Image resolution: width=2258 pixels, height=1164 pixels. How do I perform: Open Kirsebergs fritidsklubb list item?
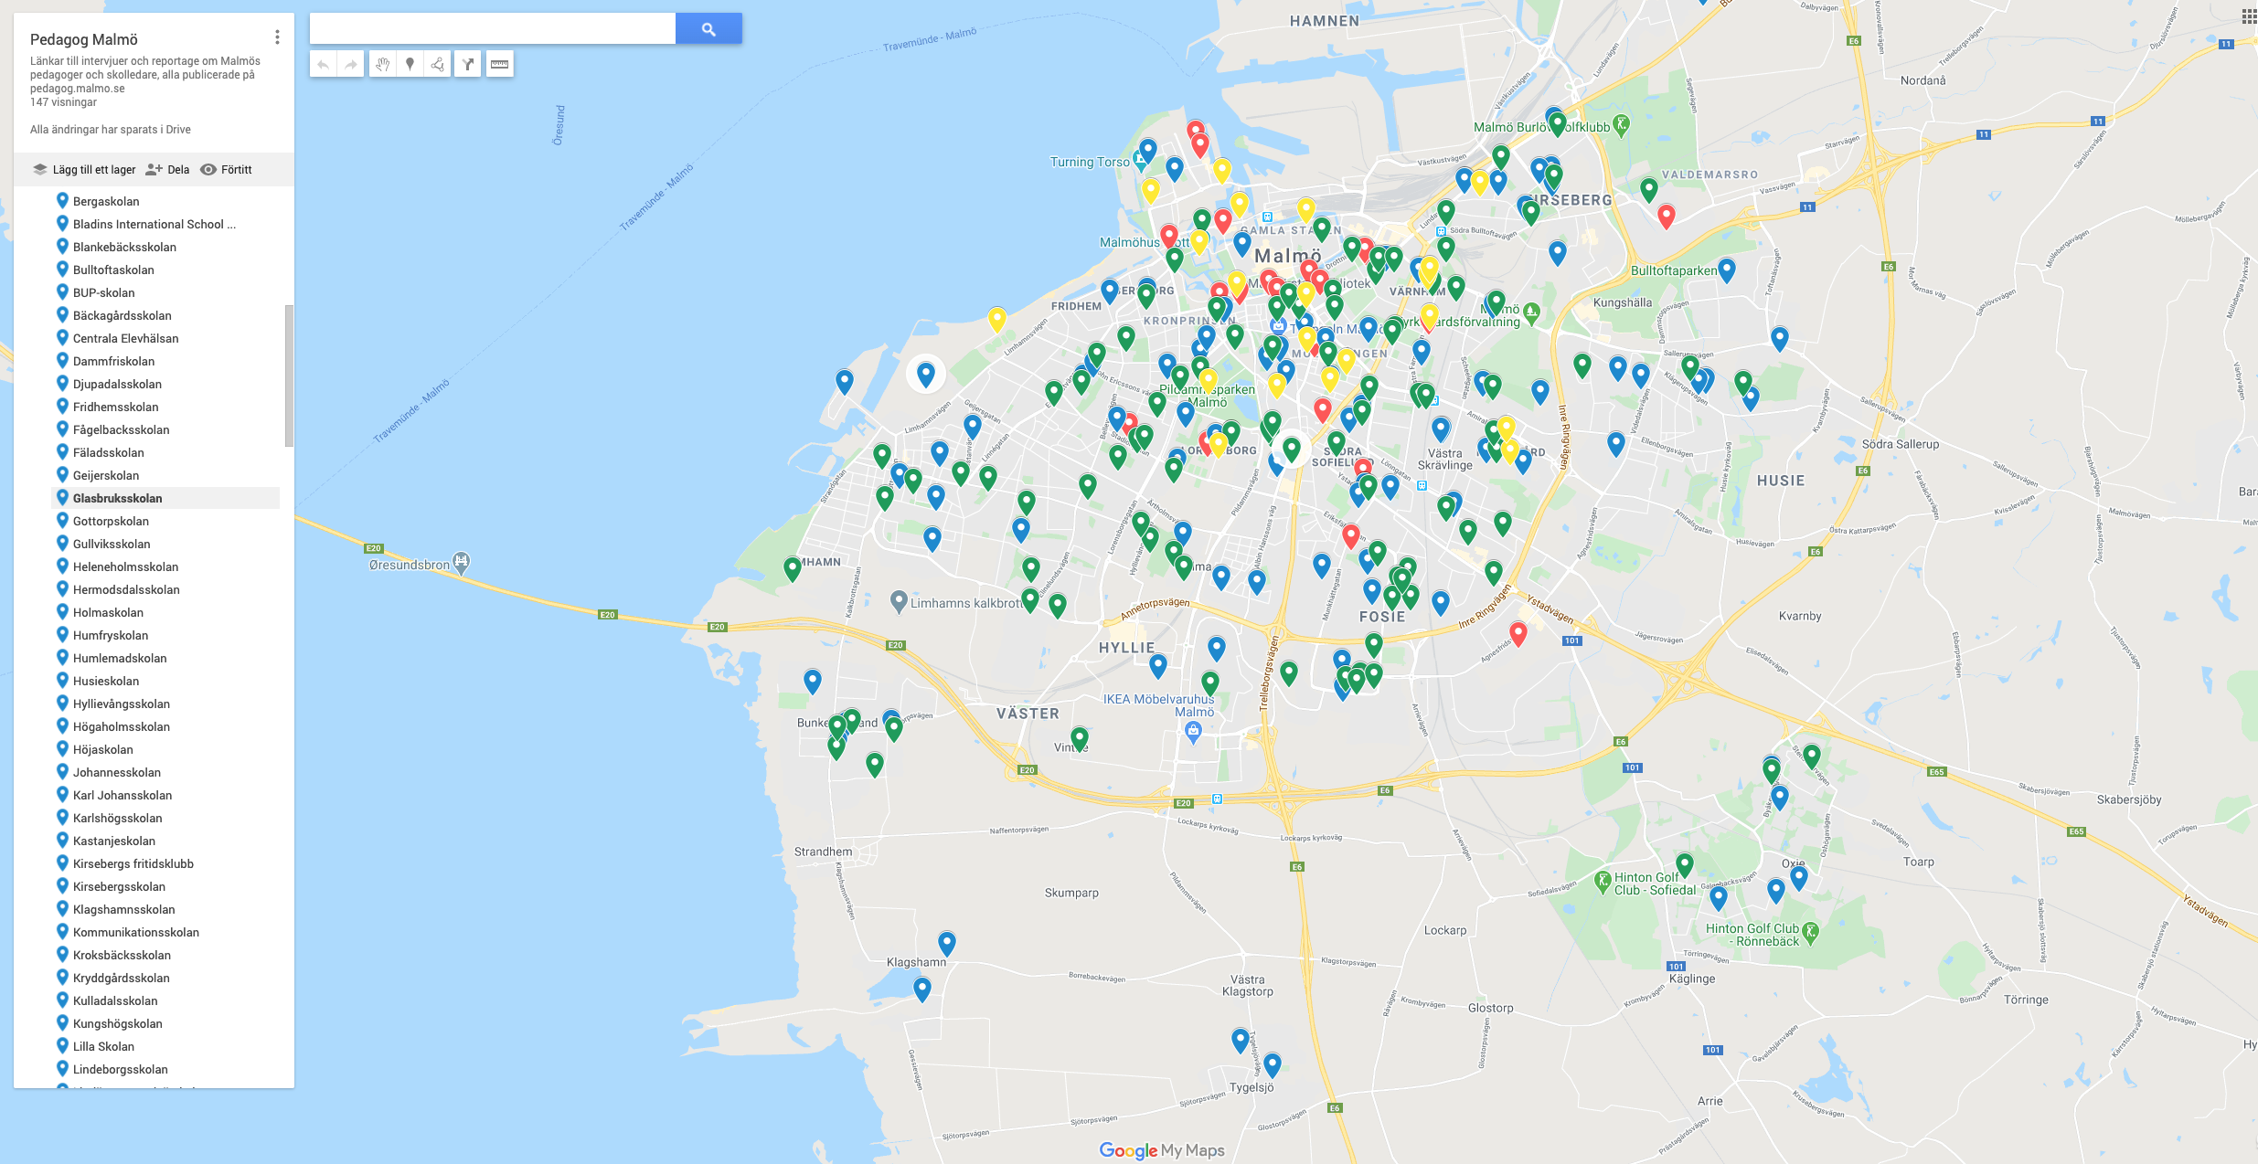coord(133,863)
